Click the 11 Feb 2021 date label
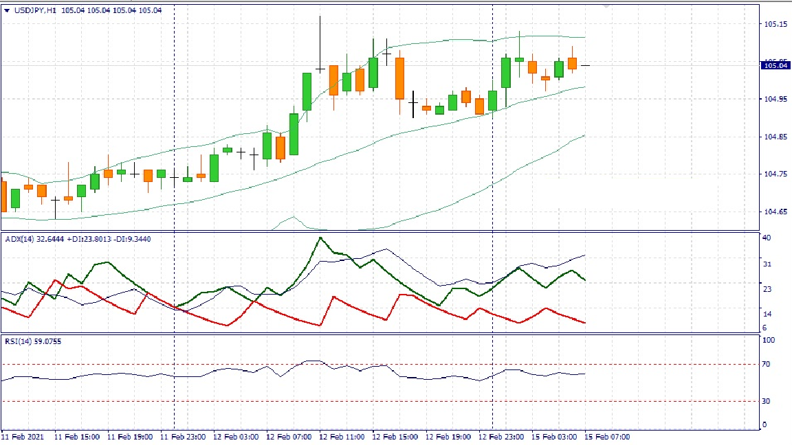 pos(22,437)
